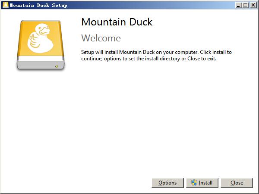Exit setup using the Close button
259x194 pixels.
(x=237, y=183)
